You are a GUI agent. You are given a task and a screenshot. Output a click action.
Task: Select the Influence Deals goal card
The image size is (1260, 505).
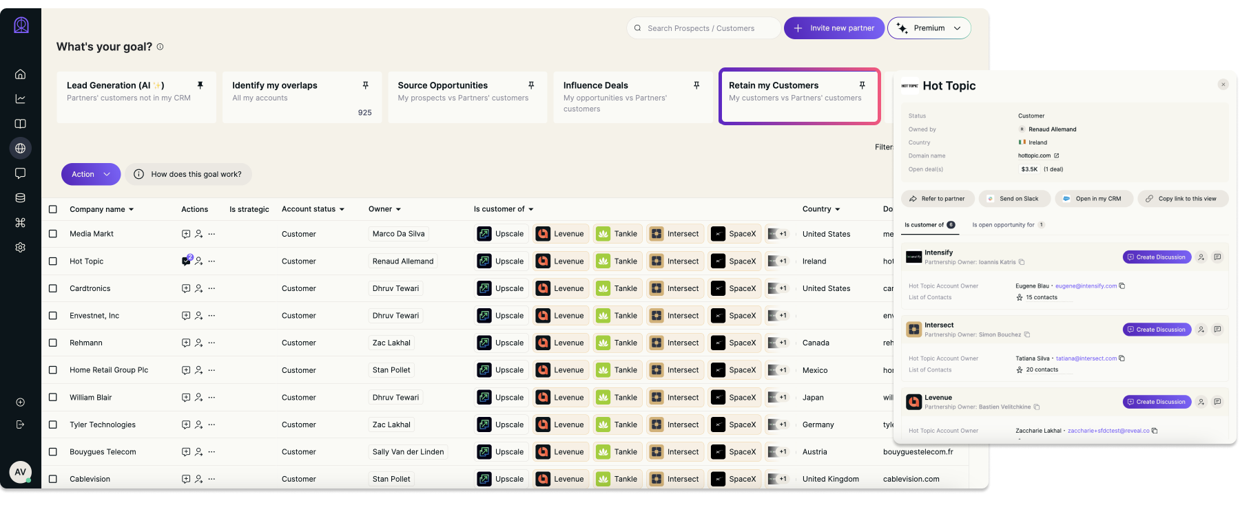633,97
